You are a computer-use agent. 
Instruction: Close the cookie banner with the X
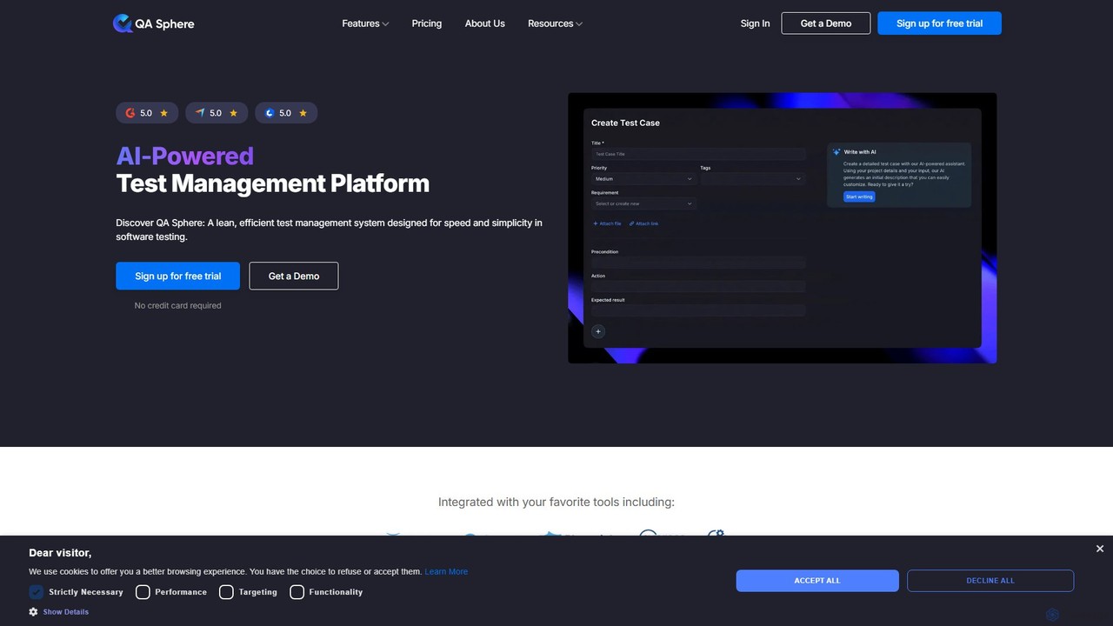(x=1100, y=549)
